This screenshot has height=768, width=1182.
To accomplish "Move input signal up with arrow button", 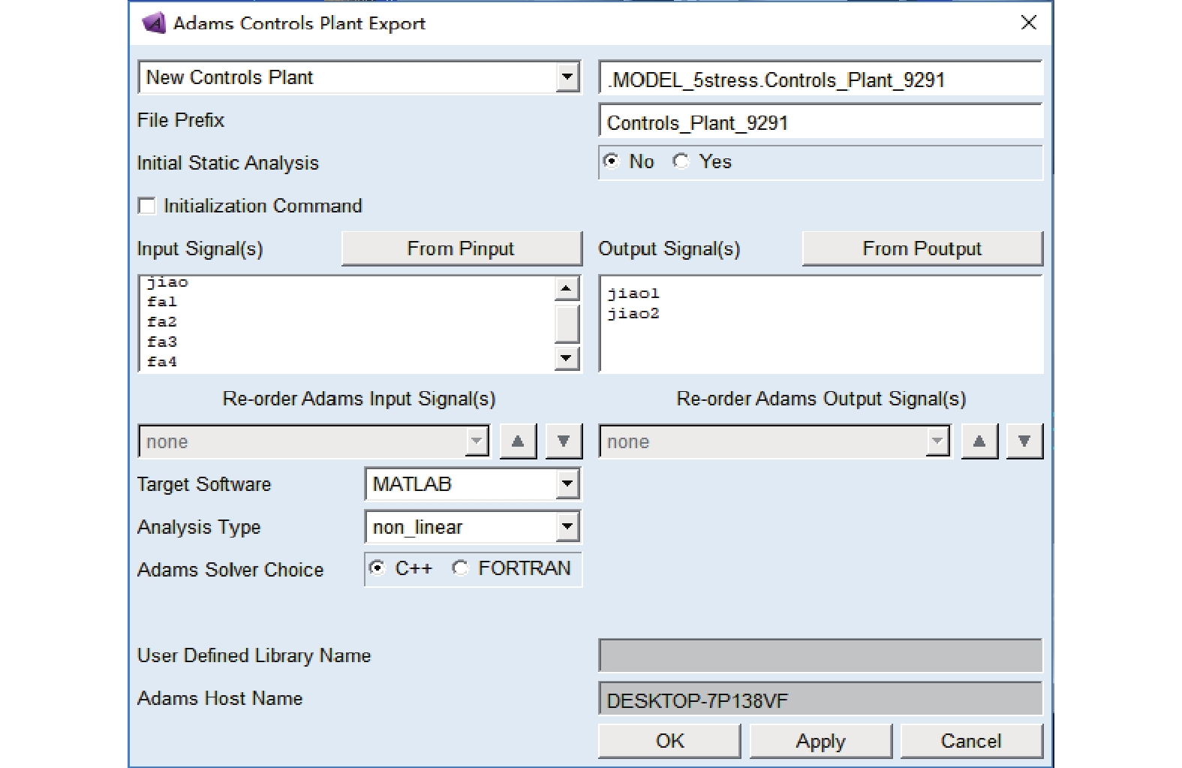I will [x=518, y=441].
